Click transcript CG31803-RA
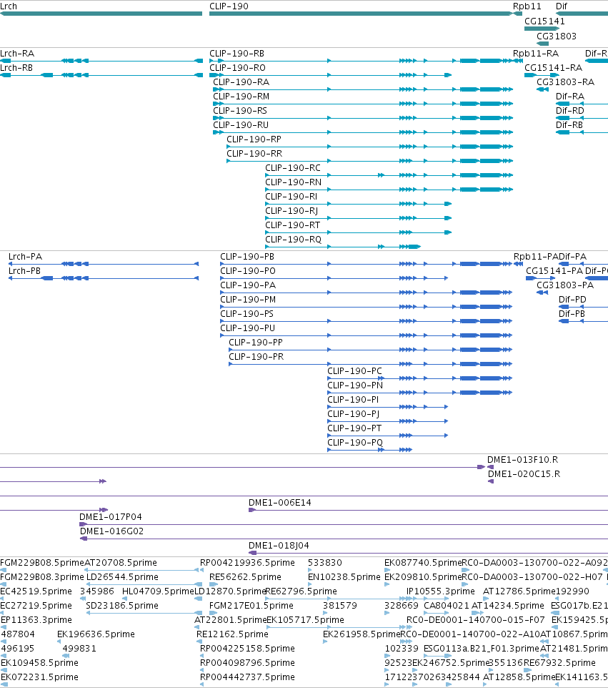 [565, 82]
